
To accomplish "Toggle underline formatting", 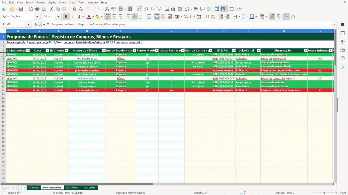I will (78, 17).
